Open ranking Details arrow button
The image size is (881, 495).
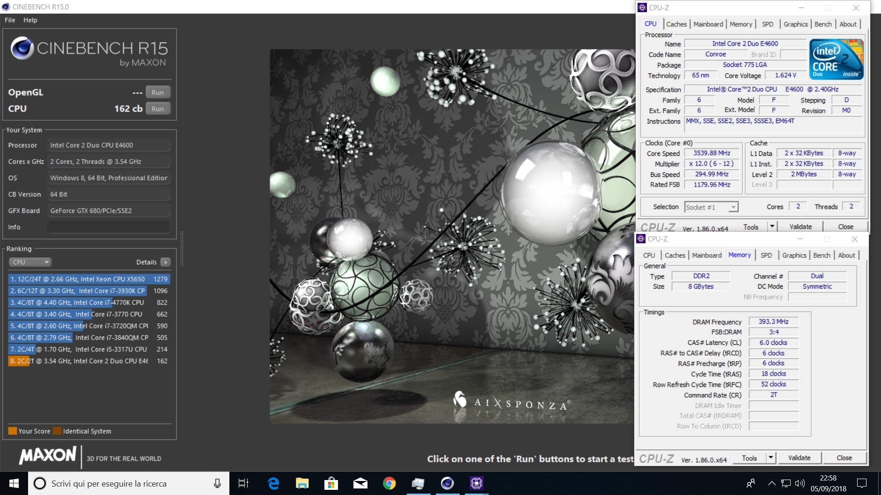click(166, 262)
